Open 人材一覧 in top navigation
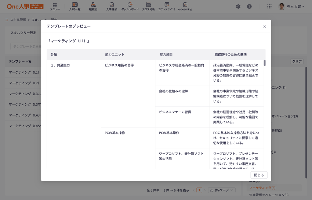 [x=75, y=6]
